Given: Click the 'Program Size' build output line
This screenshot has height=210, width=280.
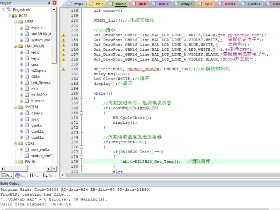Looking at the screenshot, I should click(74, 190).
